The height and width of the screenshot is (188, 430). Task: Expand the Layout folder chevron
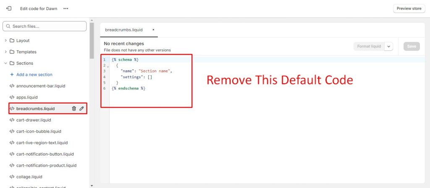tap(5, 41)
